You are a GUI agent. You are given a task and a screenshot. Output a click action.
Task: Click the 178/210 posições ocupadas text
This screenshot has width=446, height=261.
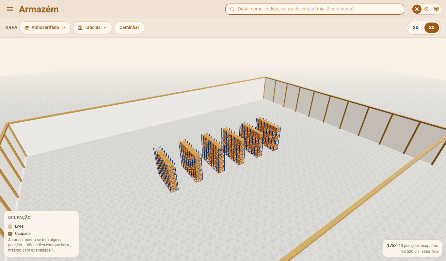412,245
